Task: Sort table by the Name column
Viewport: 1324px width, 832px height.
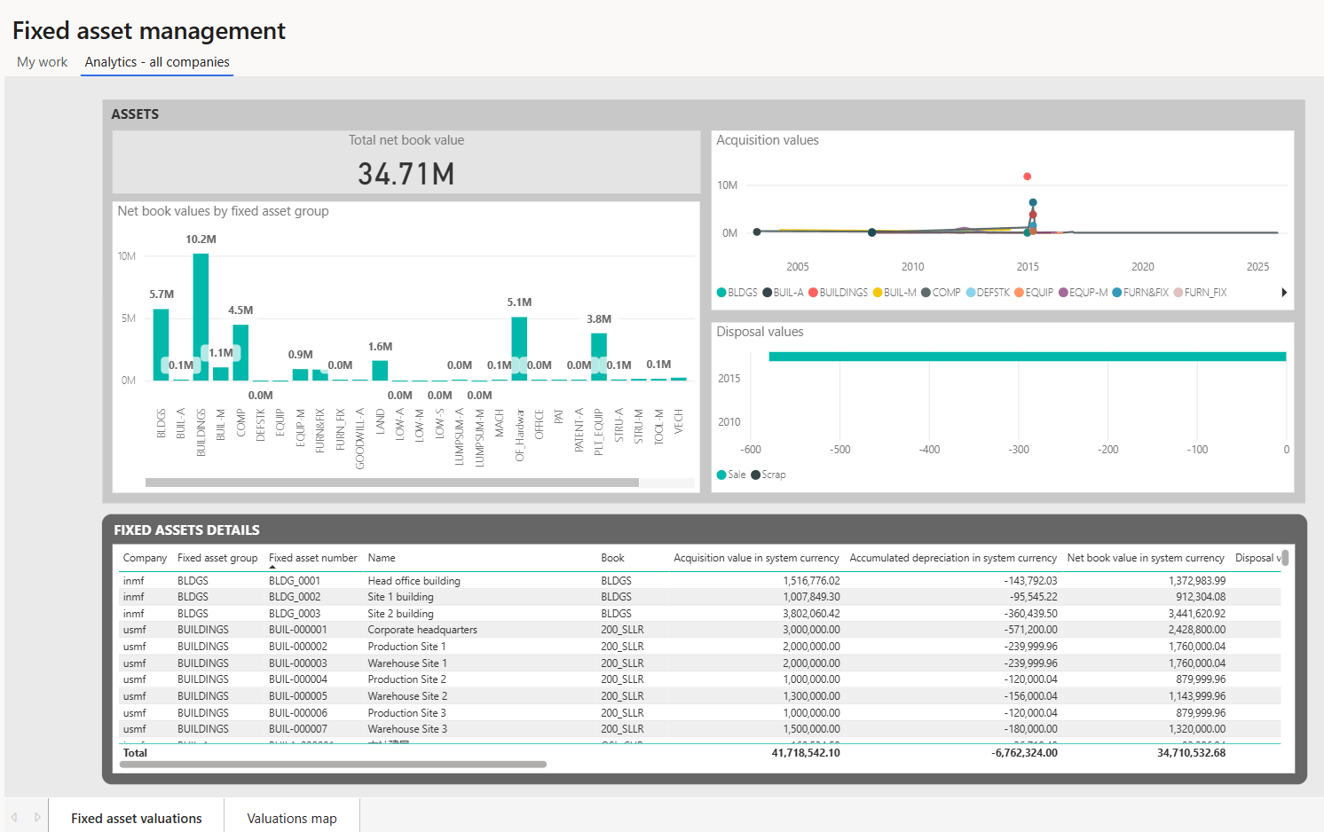Action: pyautogui.click(x=382, y=558)
